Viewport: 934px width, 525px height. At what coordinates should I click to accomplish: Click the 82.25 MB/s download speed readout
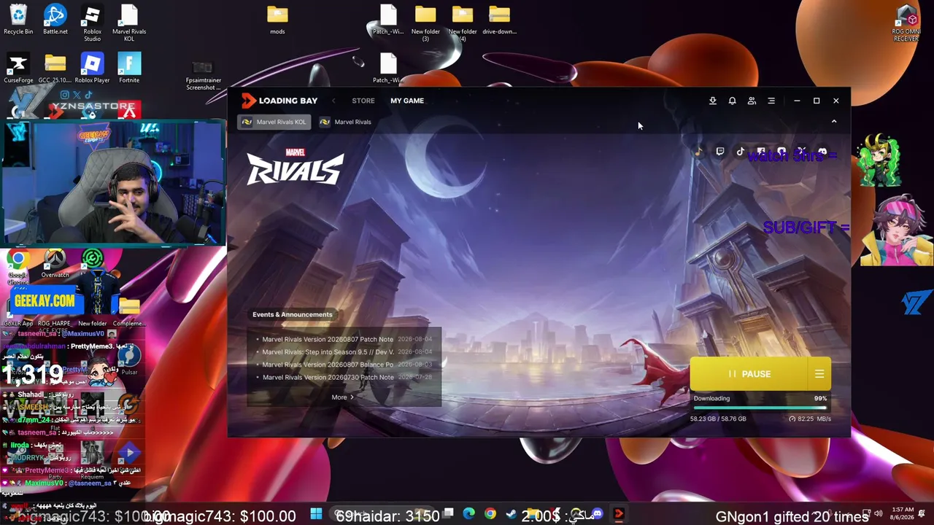pyautogui.click(x=810, y=419)
